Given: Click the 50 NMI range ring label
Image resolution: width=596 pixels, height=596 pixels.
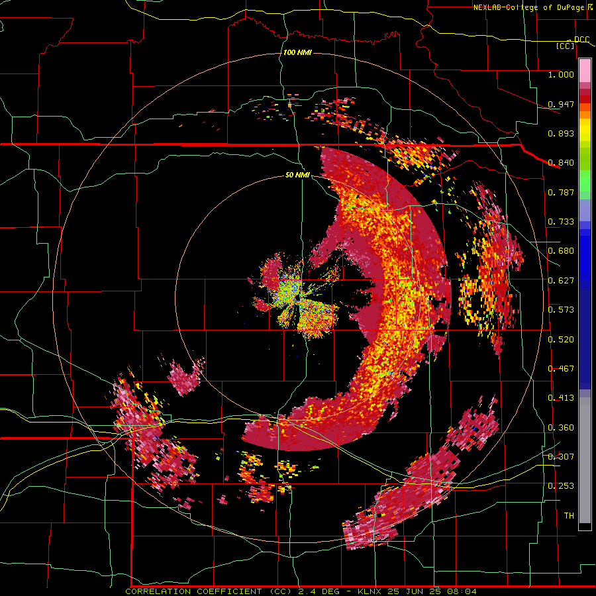Looking at the screenshot, I should pyautogui.click(x=297, y=175).
